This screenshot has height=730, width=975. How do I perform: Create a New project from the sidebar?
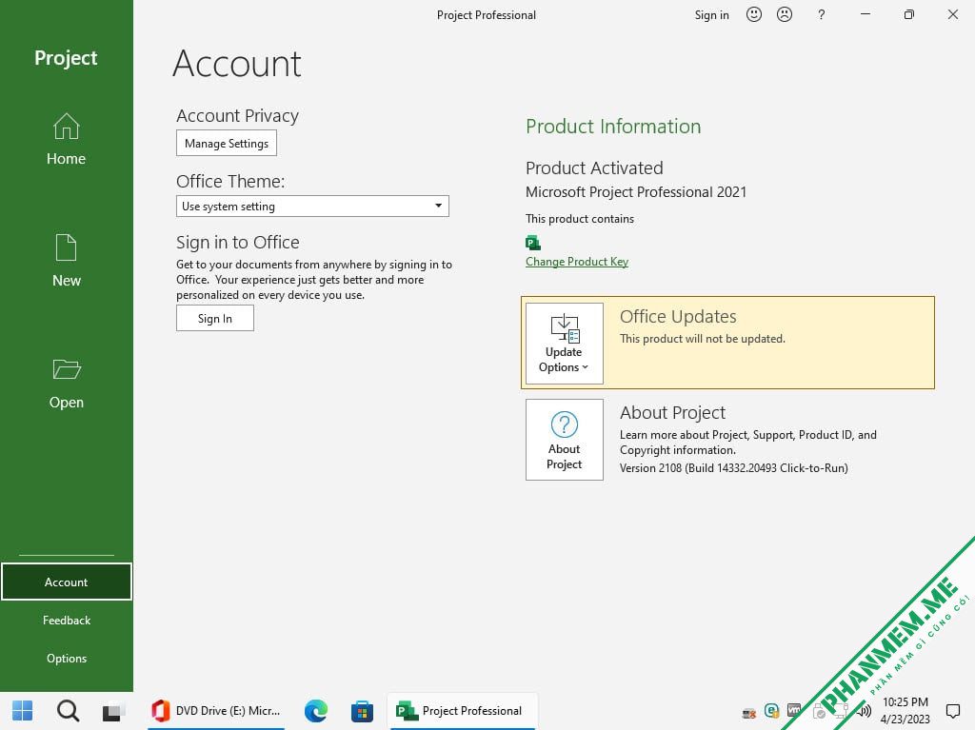pos(66,261)
